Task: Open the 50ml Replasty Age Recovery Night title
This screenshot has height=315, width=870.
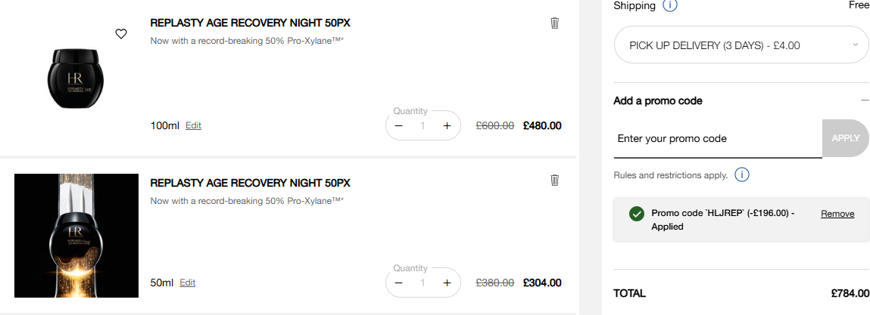Action: tap(250, 183)
